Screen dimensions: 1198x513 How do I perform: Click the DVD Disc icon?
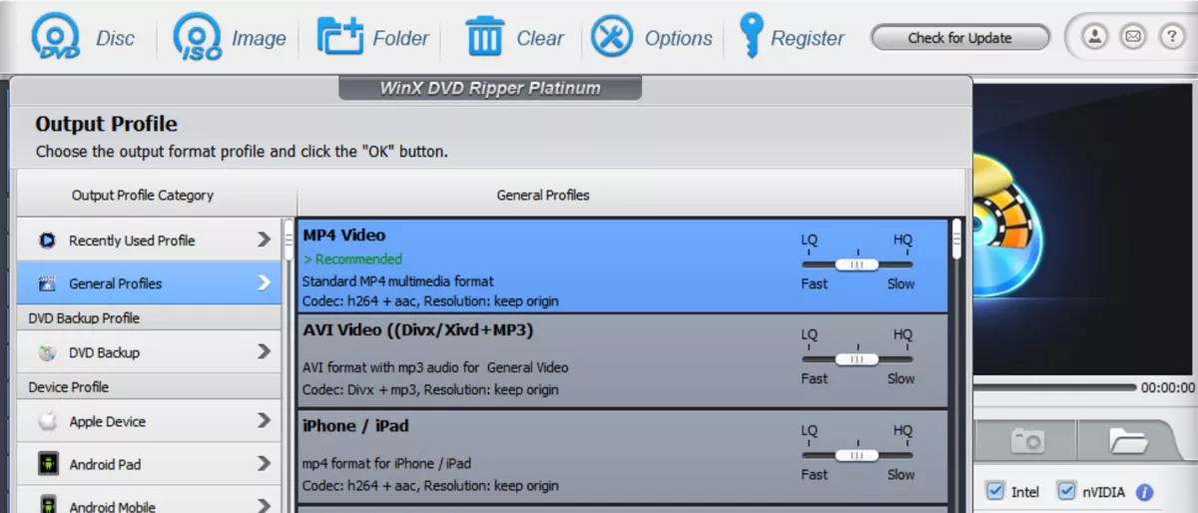tap(55, 38)
